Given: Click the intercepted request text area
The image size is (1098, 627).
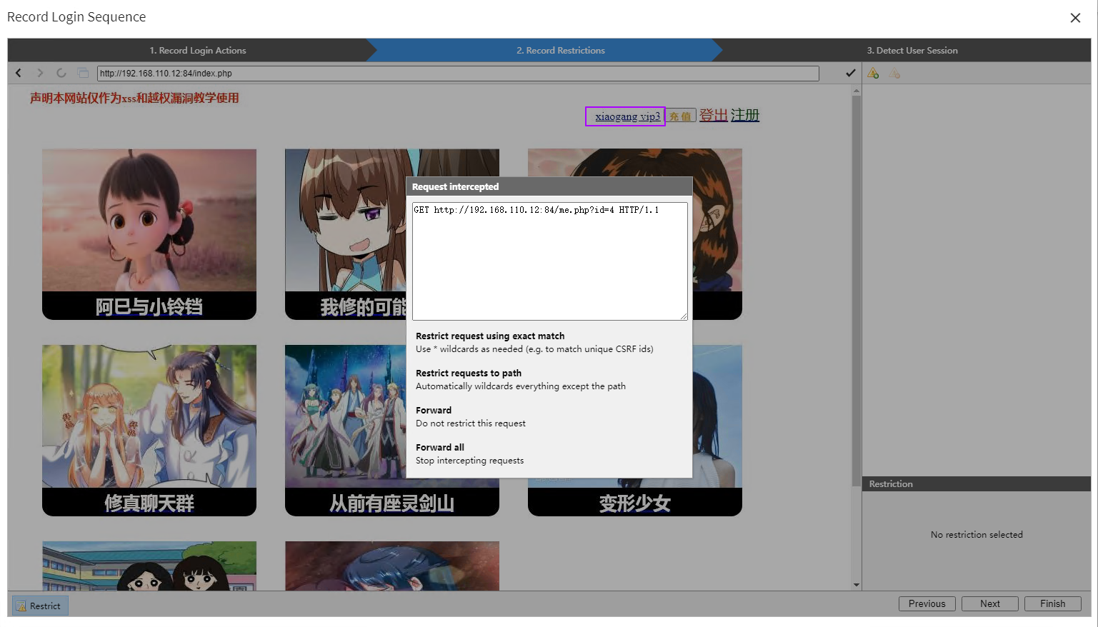Looking at the screenshot, I should [x=550, y=261].
